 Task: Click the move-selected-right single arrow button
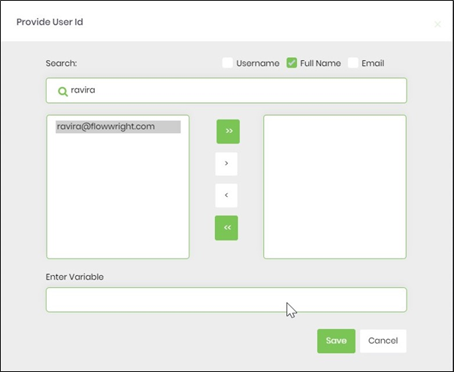pyautogui.click(x=226, y=164)
